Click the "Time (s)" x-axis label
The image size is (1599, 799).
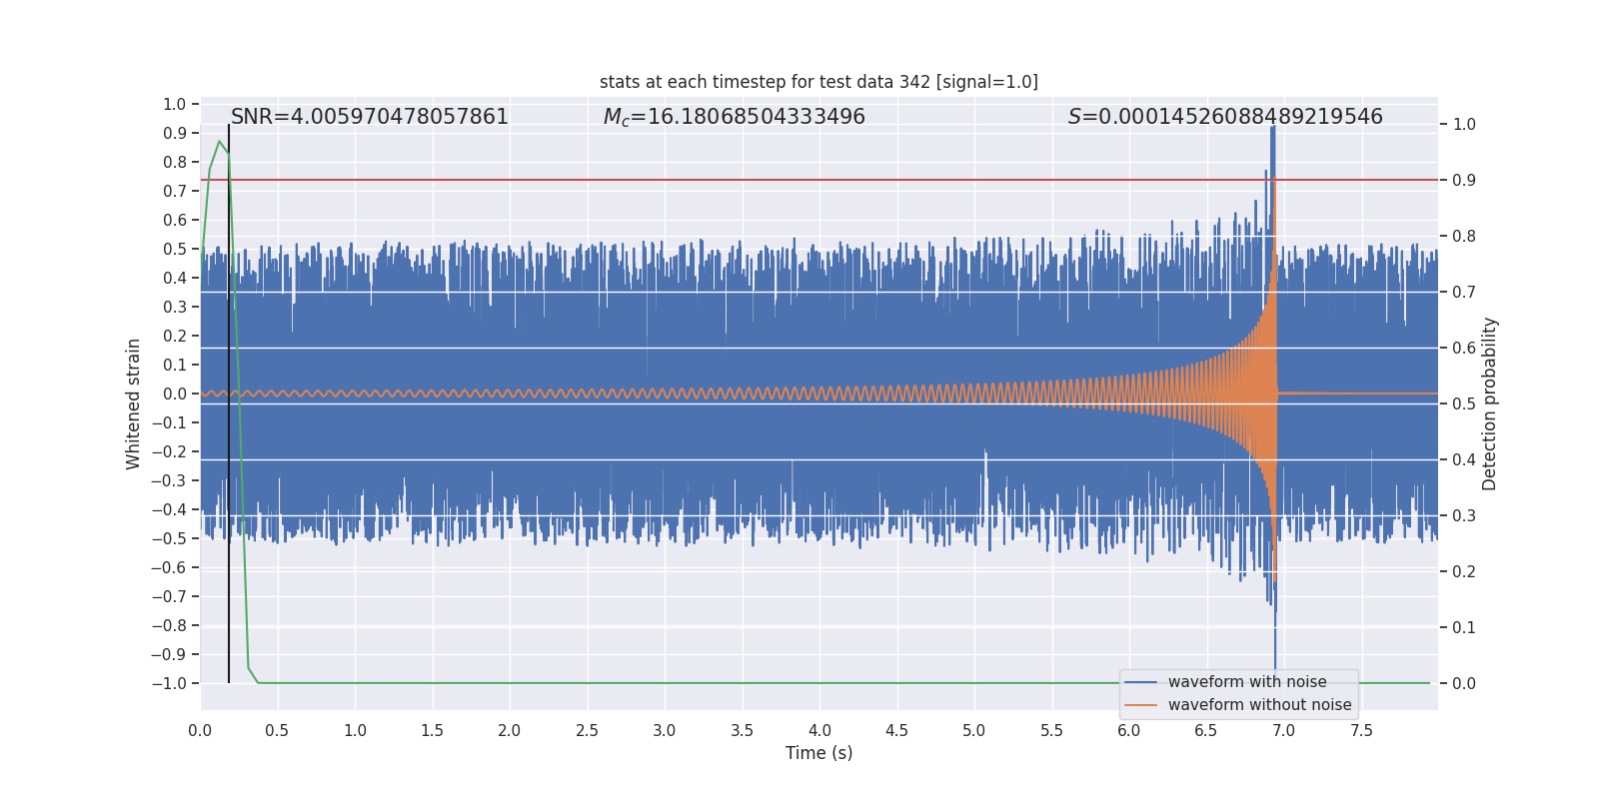818,753
